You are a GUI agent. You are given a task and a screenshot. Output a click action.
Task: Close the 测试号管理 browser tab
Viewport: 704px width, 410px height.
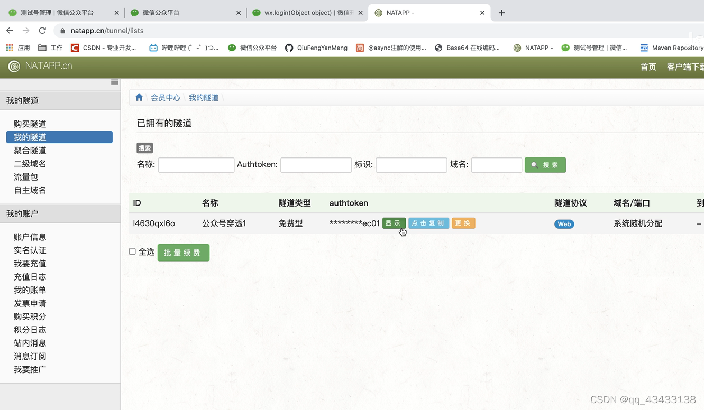click(x=117, y=13)
